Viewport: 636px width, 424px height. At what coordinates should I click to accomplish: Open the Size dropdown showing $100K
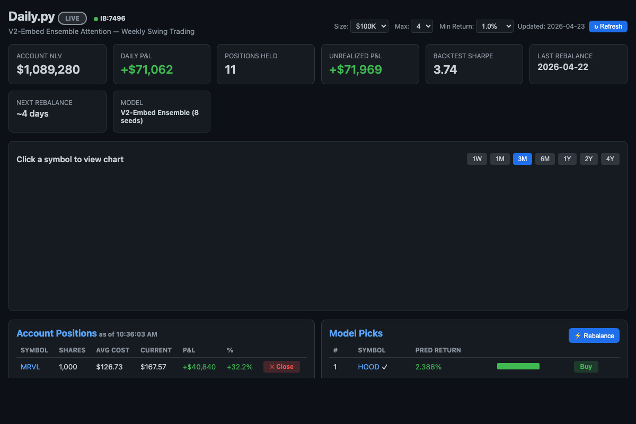(x=369, y=25)
